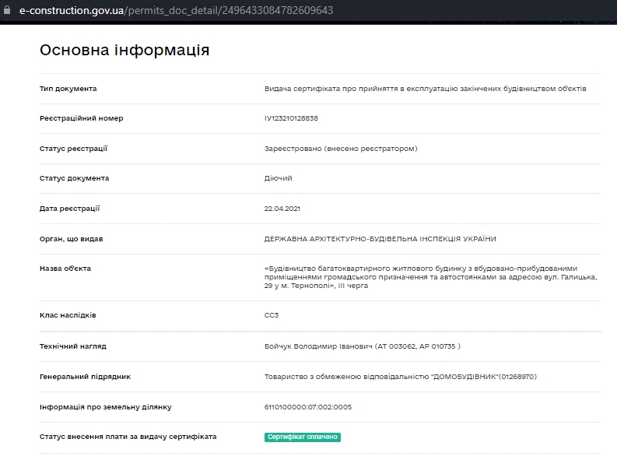The image size is (617, 460).
Task: Click the value 'Зареєстровано (внесено реєстратором)'
Action: (x=341, y=149)
